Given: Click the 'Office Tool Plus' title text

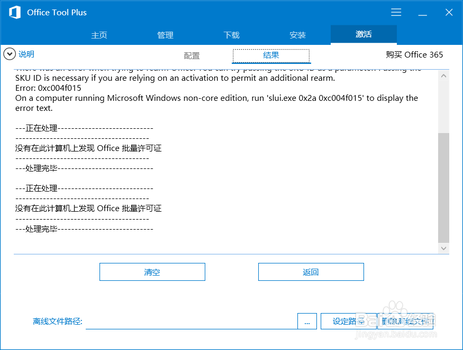Looking at the screenshot, I should click(57, 12).
